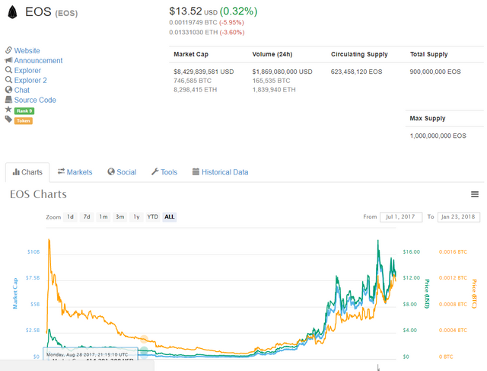
Task: Click the globe icon beside Social
Action: (111, 171)
